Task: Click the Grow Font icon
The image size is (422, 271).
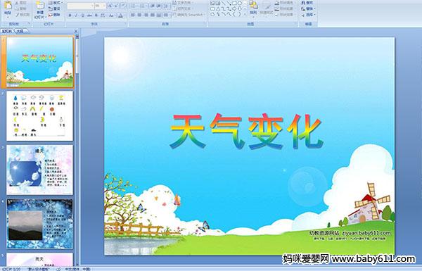Action: point(110,6)
